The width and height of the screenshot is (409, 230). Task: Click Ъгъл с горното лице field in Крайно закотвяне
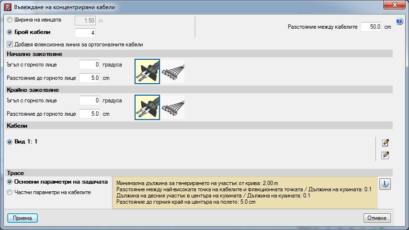point(90,100)
